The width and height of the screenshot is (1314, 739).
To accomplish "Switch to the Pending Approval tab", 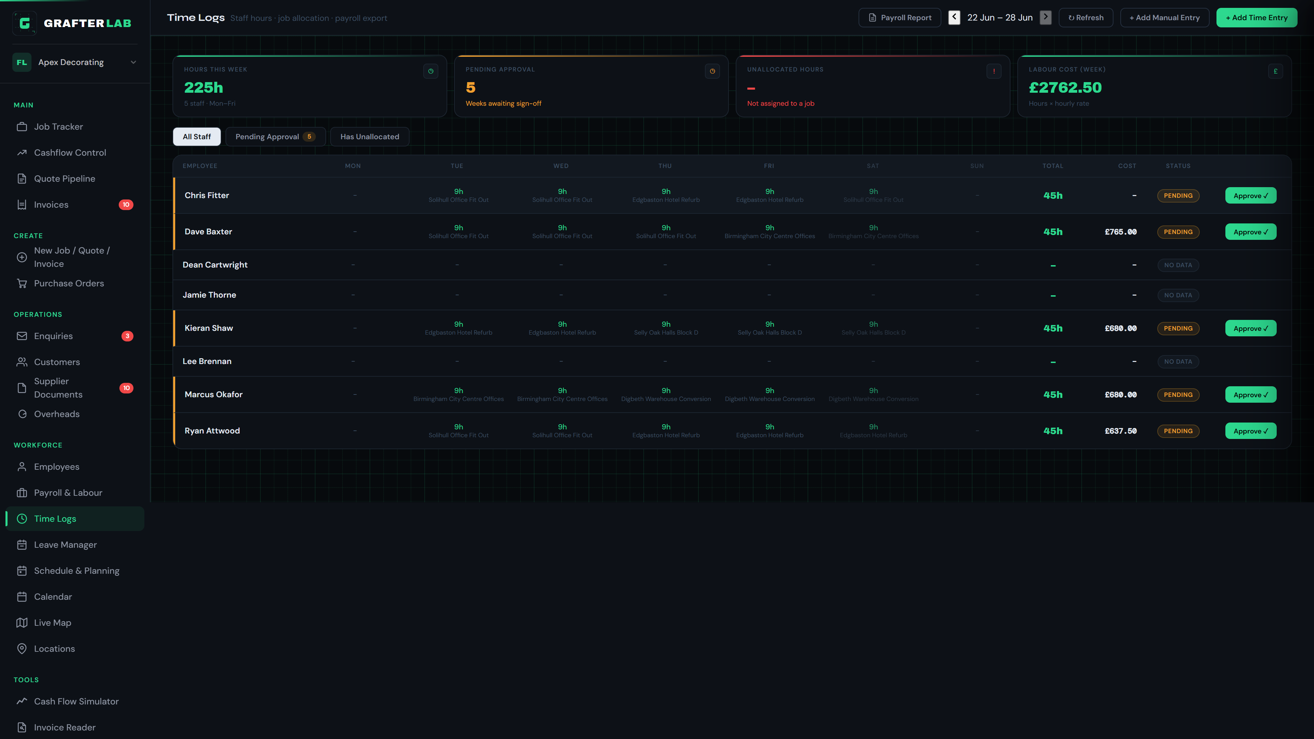I will [x=275, y=137].
